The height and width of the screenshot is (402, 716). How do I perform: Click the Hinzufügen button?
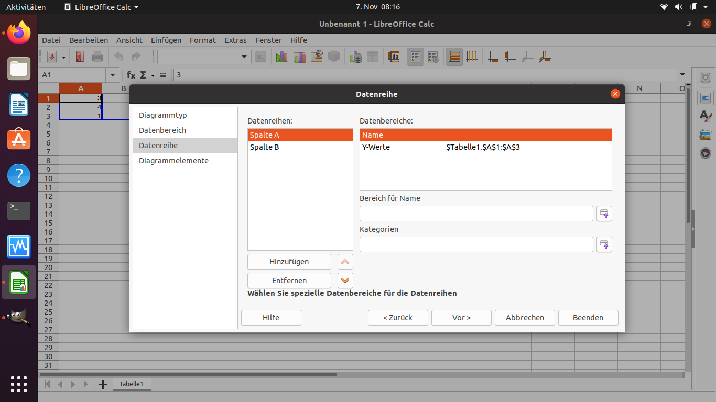click(x=289, y=262)
